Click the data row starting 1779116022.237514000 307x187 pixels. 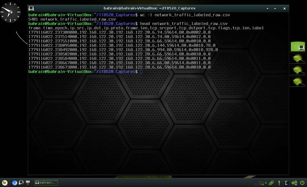point(120,37)
